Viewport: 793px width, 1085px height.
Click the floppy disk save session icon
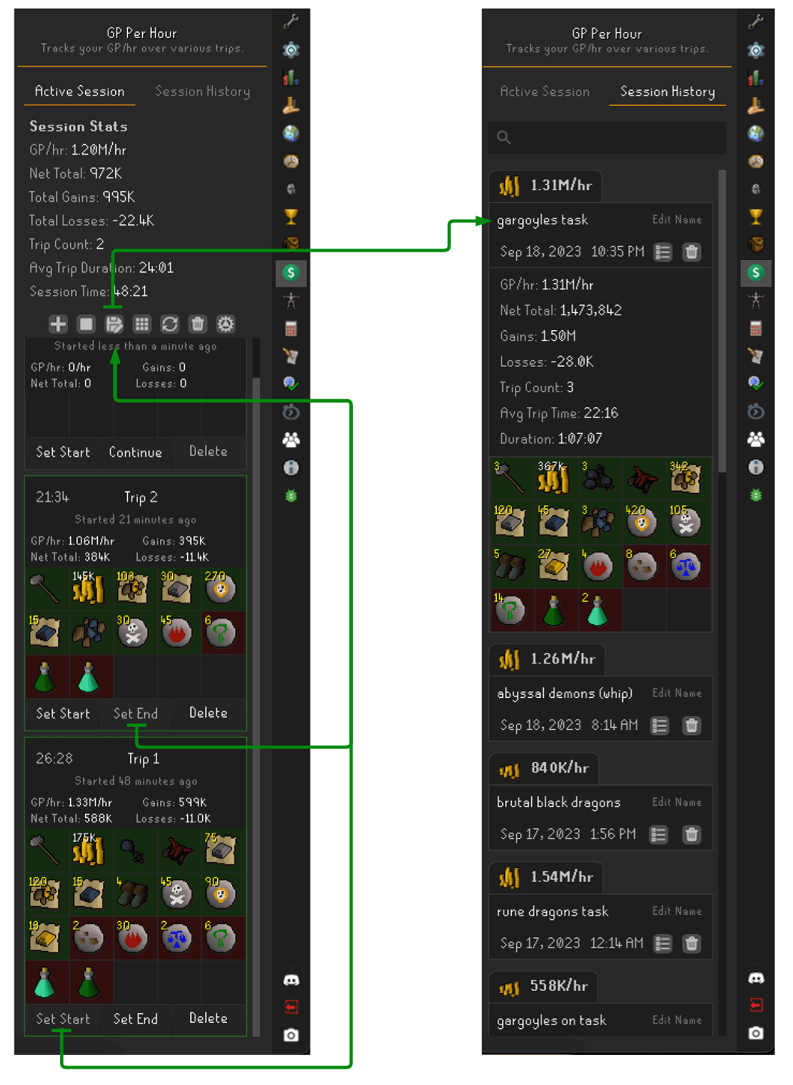(114, 324)
